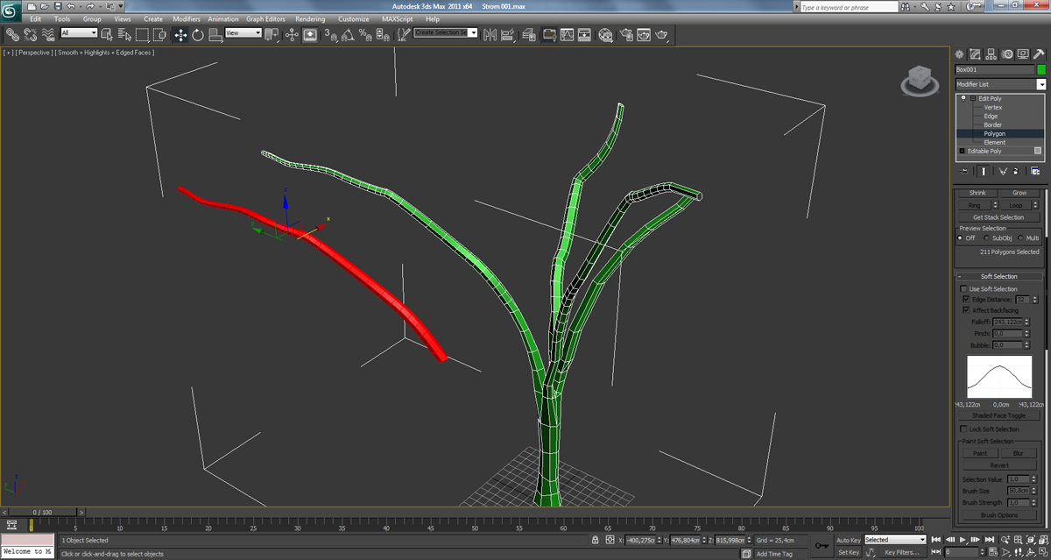Toggle the Auto Key button

(x=848, y=540)
